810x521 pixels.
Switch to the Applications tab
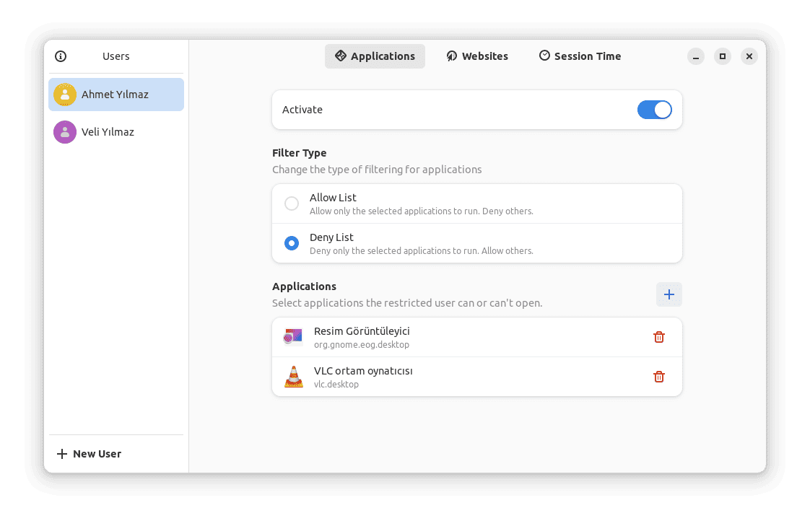[x=375, y=56]
